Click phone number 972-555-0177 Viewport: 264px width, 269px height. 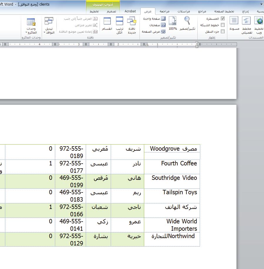point(71,167)
